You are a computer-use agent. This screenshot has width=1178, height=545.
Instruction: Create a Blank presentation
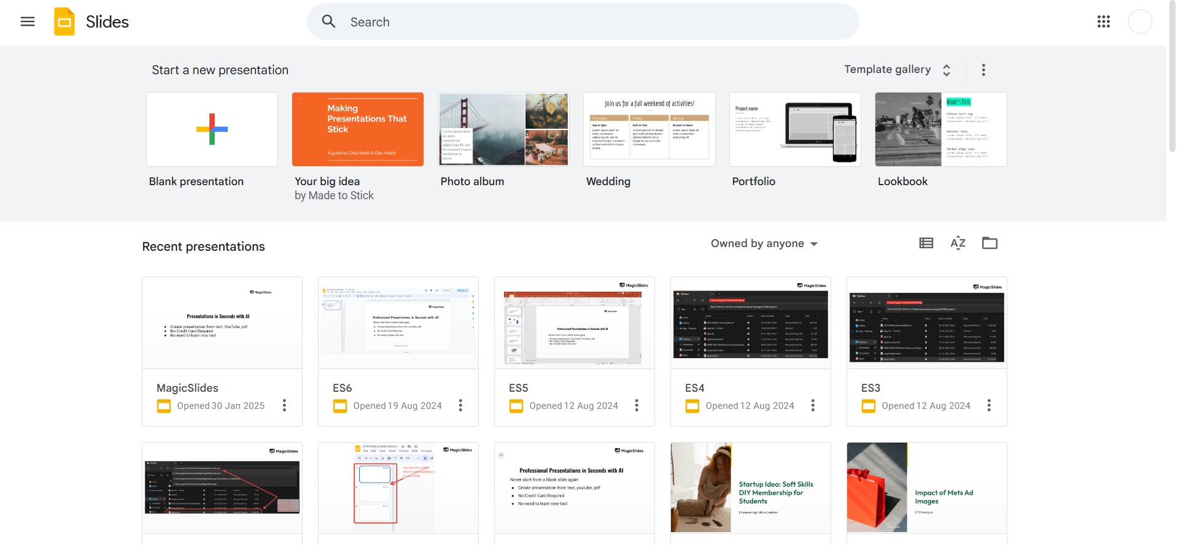tap(212, 129)
